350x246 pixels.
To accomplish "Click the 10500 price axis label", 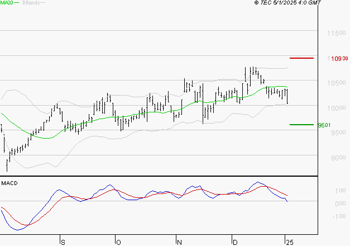I will [337, 83].
